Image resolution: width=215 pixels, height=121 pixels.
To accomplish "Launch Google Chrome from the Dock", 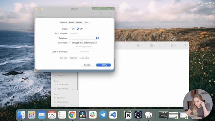I will pos(72,115).
